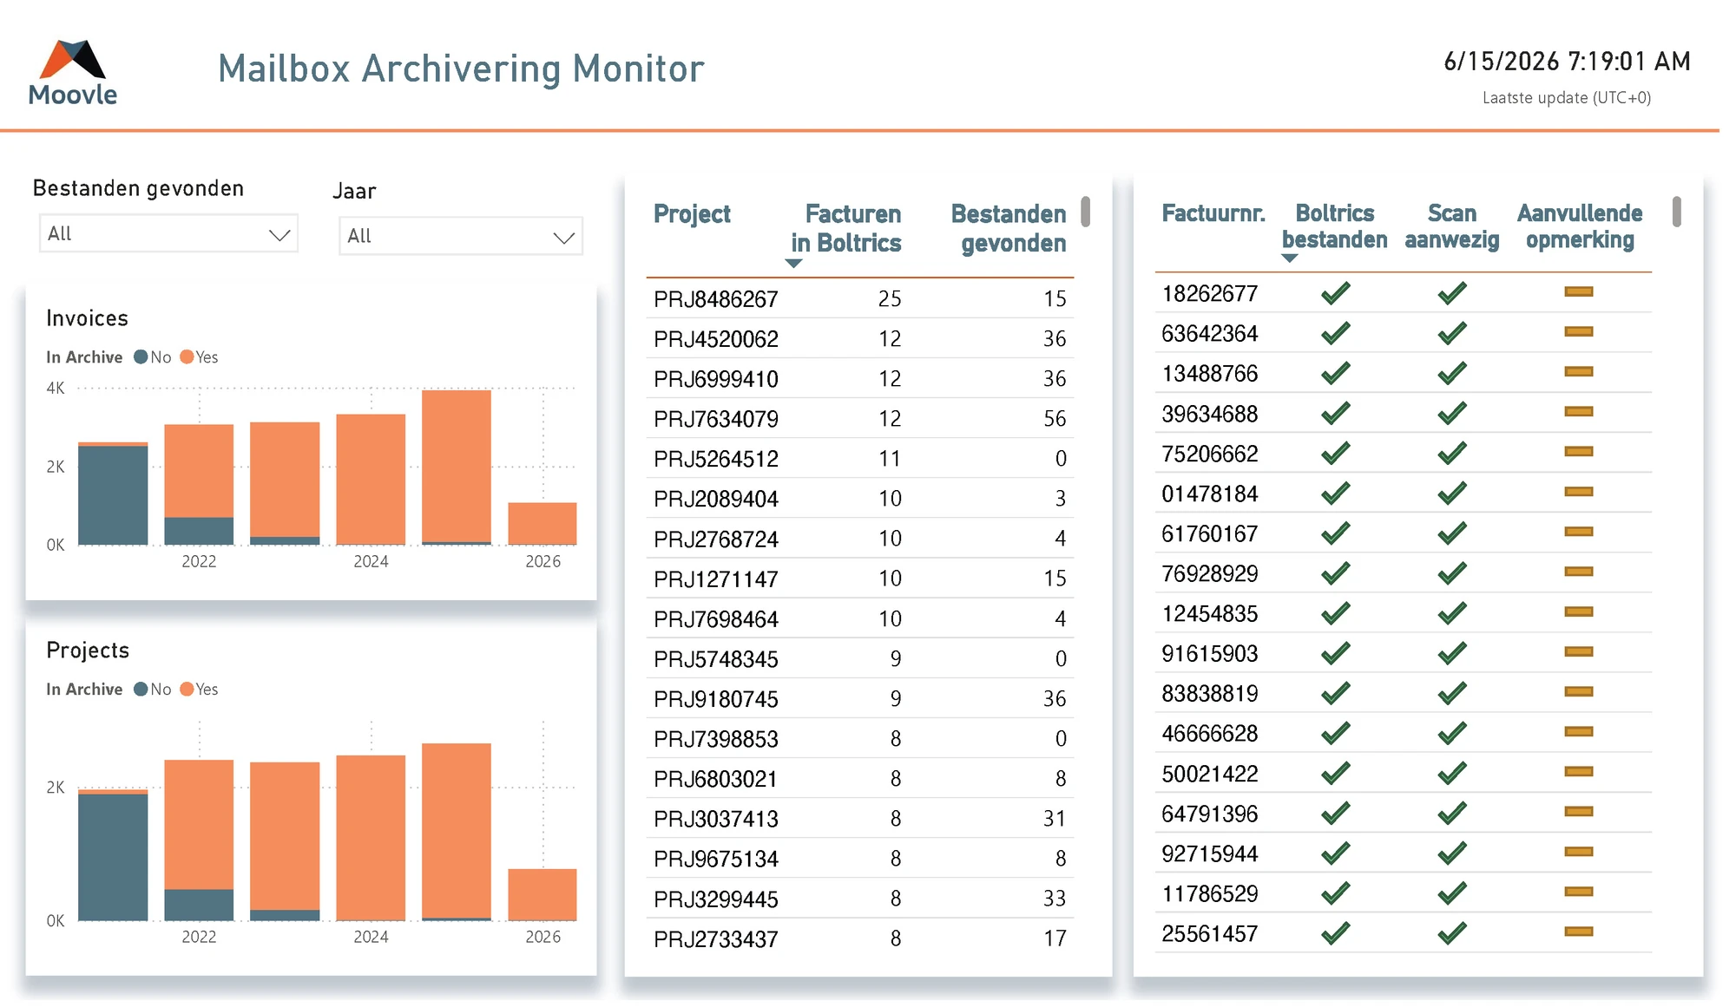Viewport: 1736px width, 1007px height.
Task: Select project row PRJ8486267
Action: [x=859, y=299]
